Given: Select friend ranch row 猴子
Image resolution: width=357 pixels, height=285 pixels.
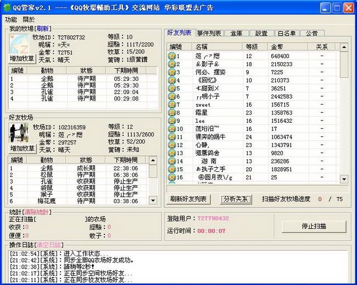Looking at the screenshot, I should pos(79,194).
